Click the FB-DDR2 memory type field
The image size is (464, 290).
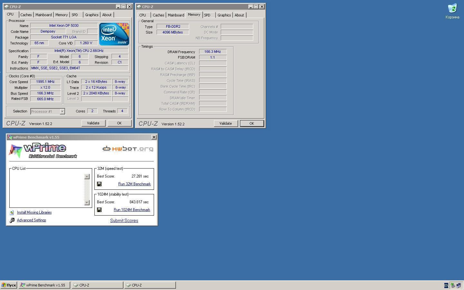173,26
